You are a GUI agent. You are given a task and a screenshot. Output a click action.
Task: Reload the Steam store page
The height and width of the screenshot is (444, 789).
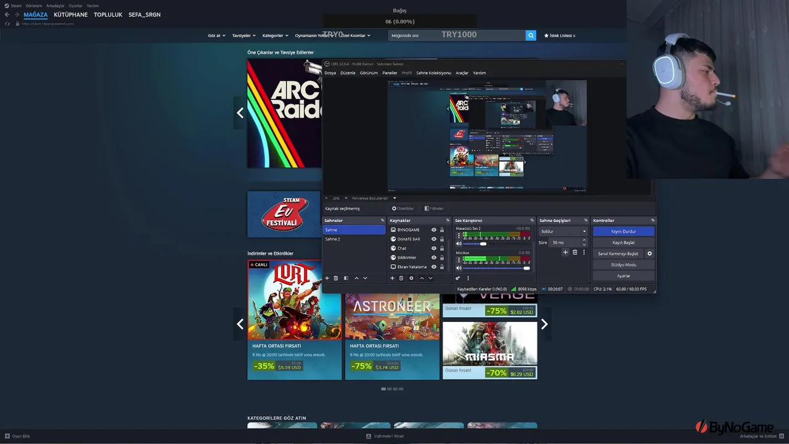pos(7,23)
